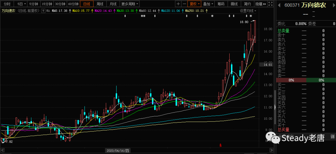This screenshot has width=336, height=154.
Task: Click the 详 detail icon in order panel
Action: pyautogui.click(x=332, y=137)
